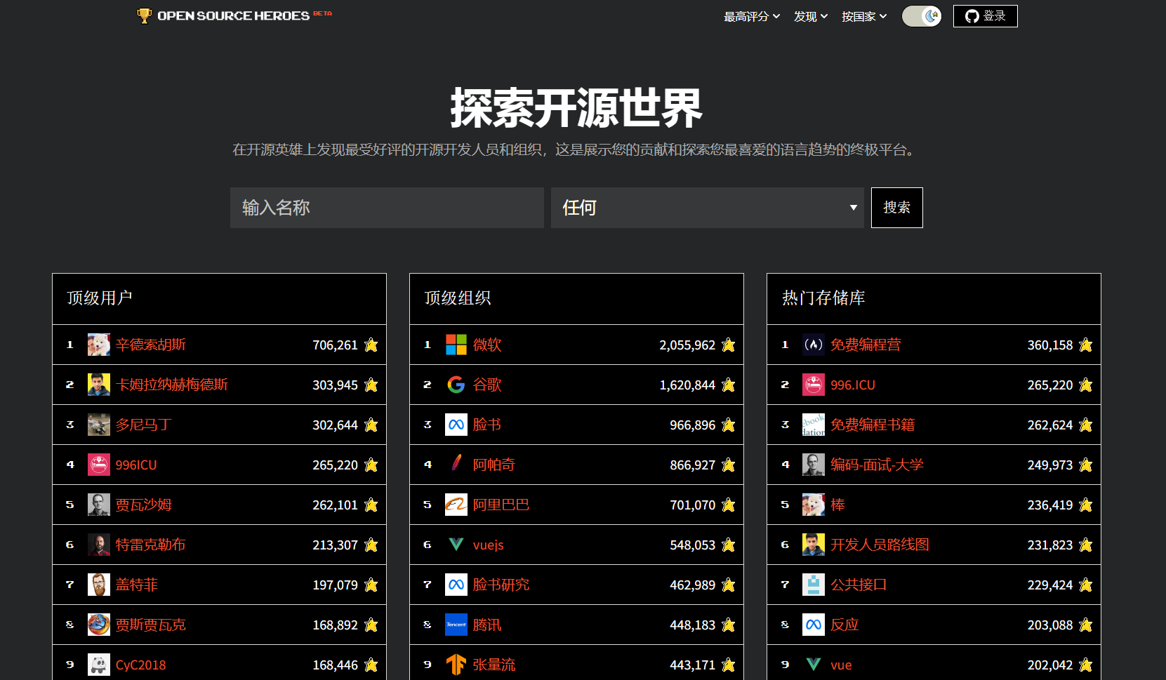The image size is (1166, 680).
Task: Open user 特雷克勒布 link
Action: coord(151,545)
